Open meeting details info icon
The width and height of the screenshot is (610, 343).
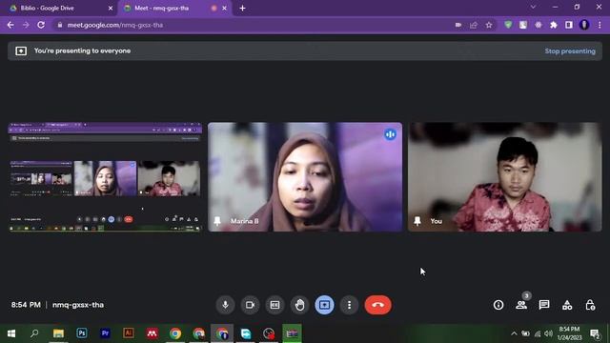click(498, 305)
